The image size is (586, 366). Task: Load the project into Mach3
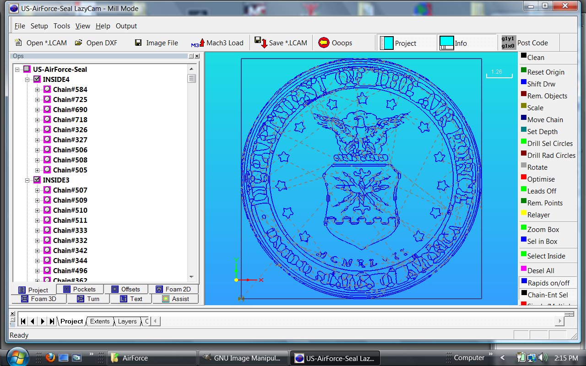pos(217,43)
